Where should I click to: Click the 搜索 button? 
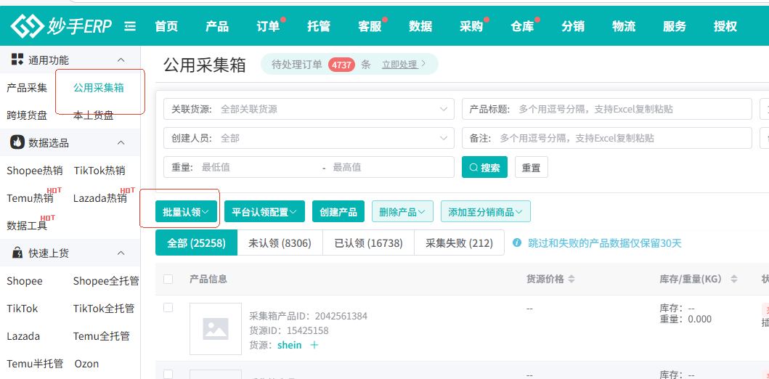tap(484, 167)
